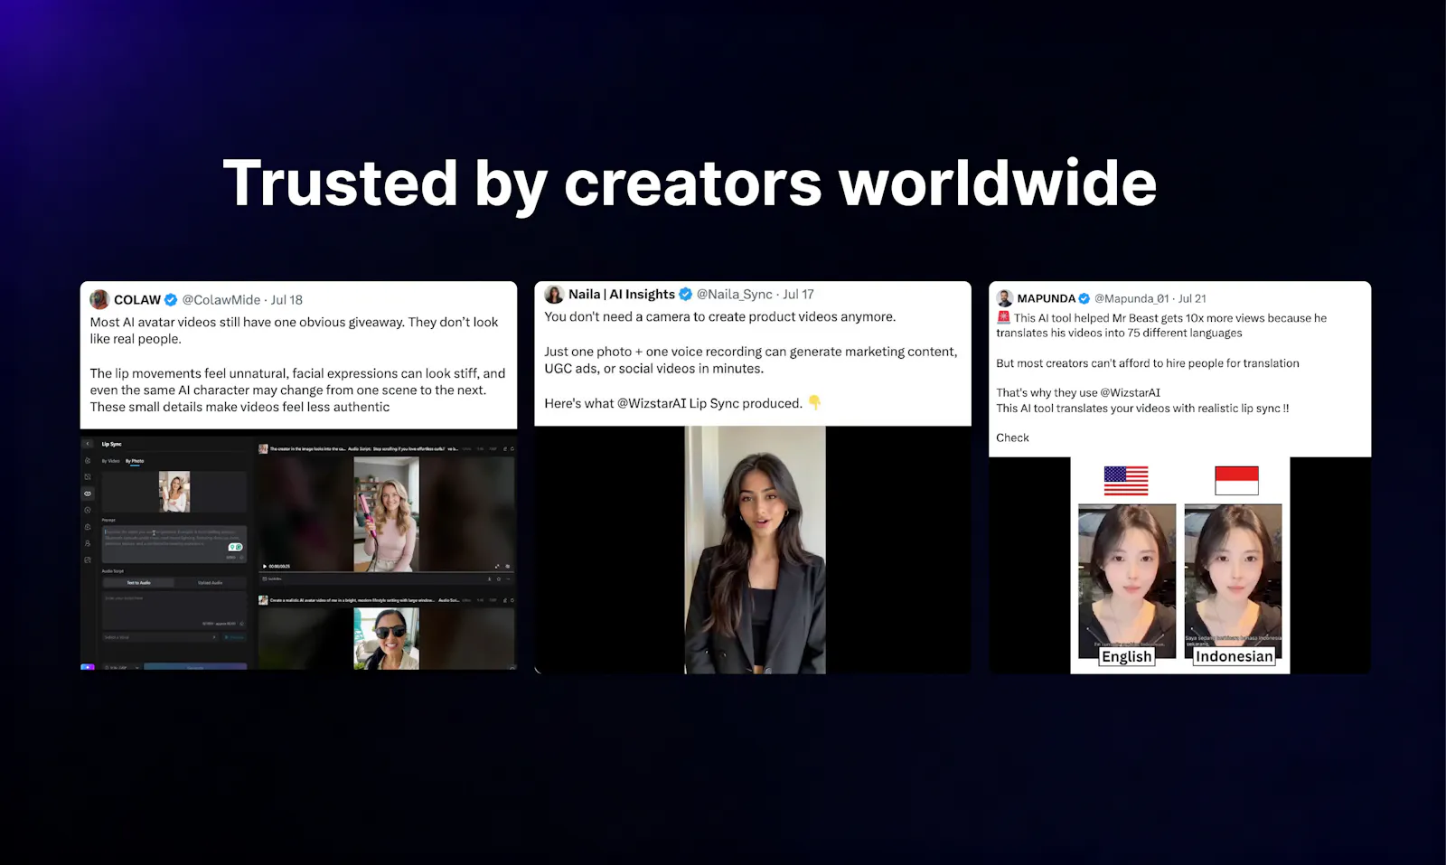
Task: Click the 'Jul 17' date on Naila's tweet
Action: [798, 295]
